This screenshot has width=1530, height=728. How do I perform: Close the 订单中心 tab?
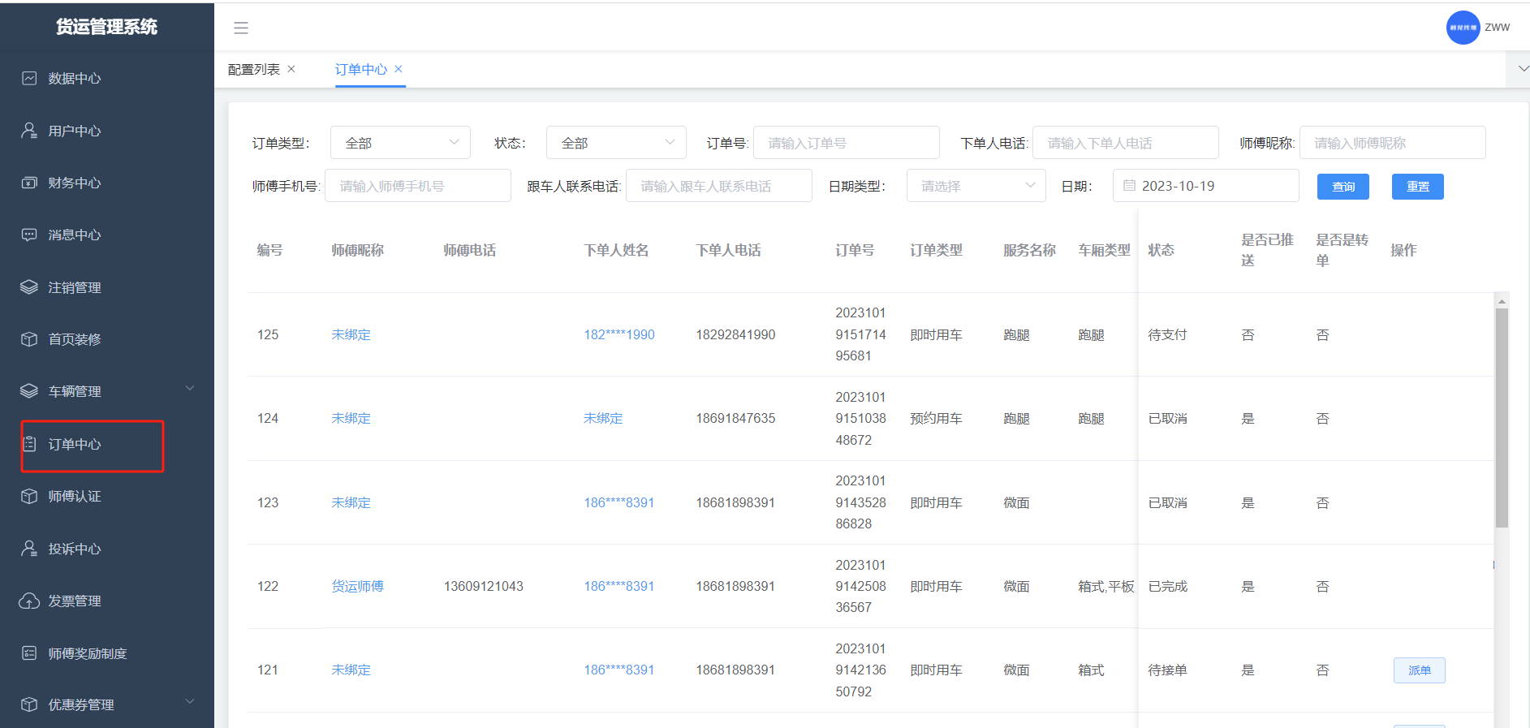click(x=399, y=69)
